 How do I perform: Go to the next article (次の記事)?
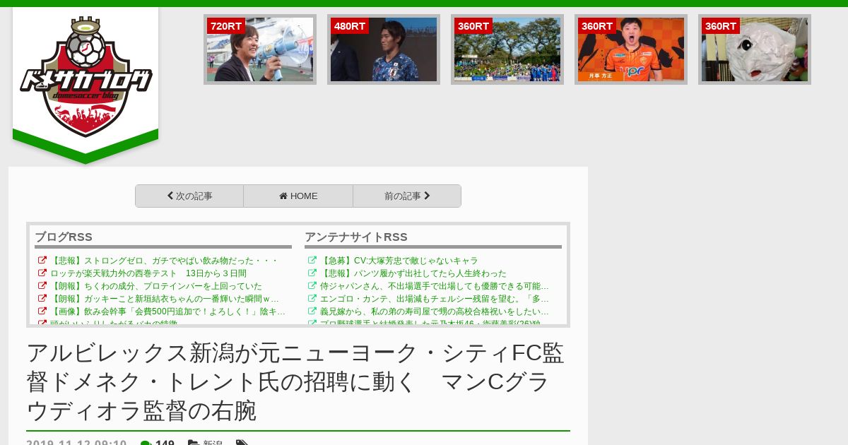click(189, 196)
